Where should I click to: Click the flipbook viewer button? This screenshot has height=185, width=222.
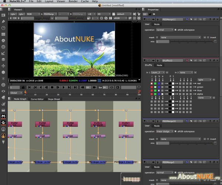coord(118,87)
